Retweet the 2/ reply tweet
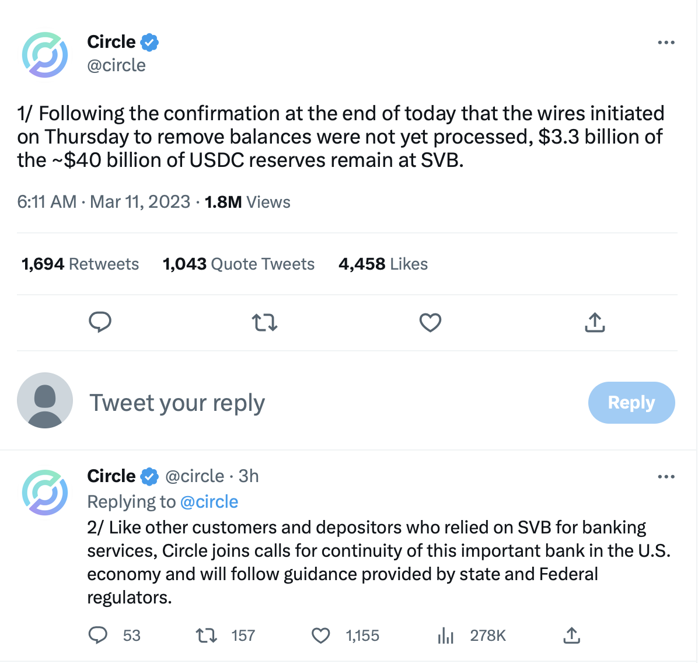 coord(205,635)
